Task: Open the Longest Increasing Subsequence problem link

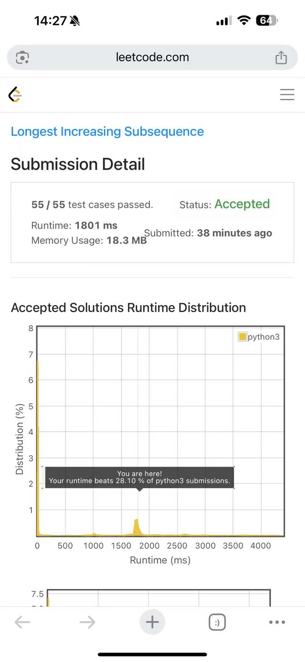Action: (x=107, y=132)
